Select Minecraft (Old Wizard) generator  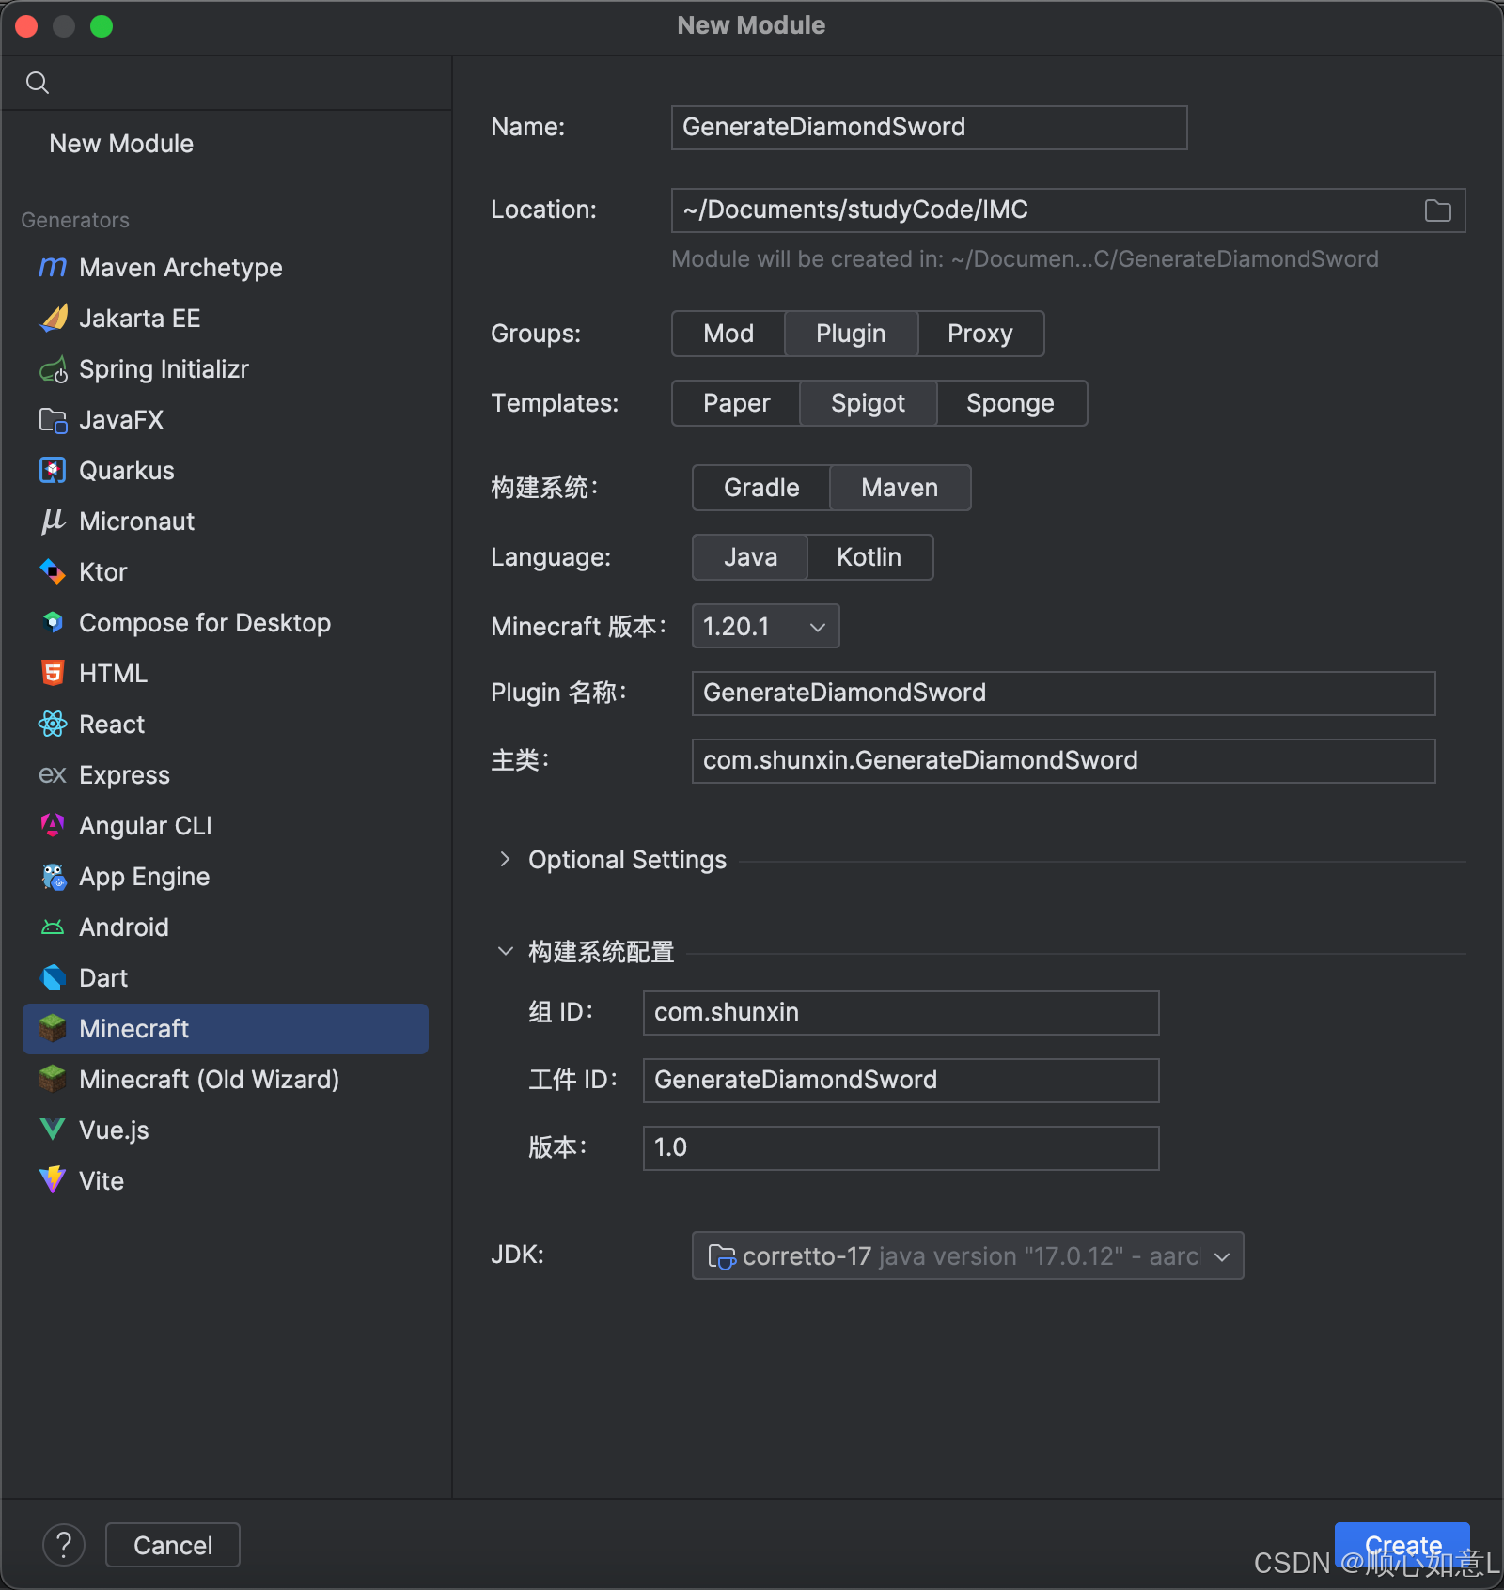(226, 1080)
